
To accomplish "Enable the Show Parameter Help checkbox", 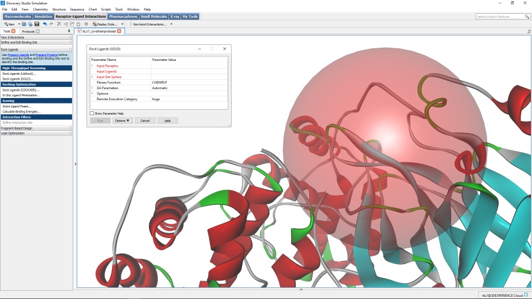I will coord(91,113).
